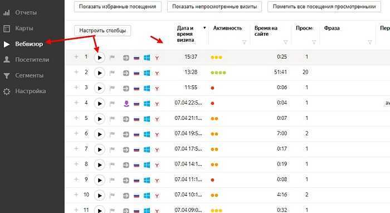Click Russian flag icon in row 9
Image resolution: width=390 pixels, height=213 pixels.
click(x=136, y=181)
